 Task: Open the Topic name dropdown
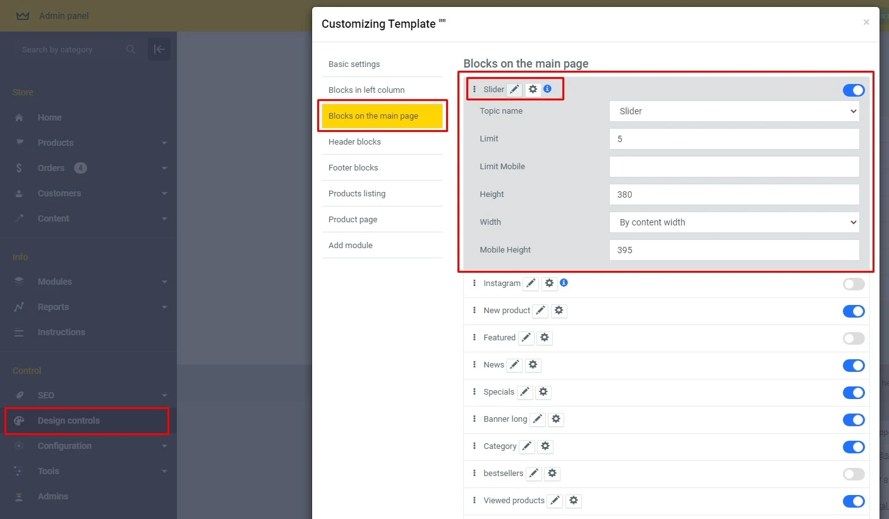734,111
